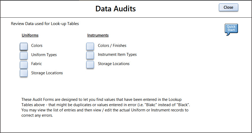Click the "Instrument Item Types" label text
The height and width of the screenshot is (133, 252).
117,55
